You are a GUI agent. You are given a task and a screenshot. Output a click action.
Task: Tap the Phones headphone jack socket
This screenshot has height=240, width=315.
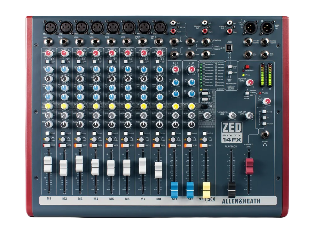pos(265,135)
